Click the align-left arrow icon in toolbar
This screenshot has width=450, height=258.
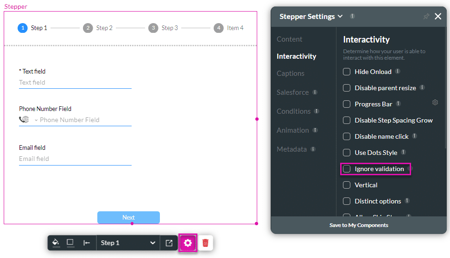86,243
